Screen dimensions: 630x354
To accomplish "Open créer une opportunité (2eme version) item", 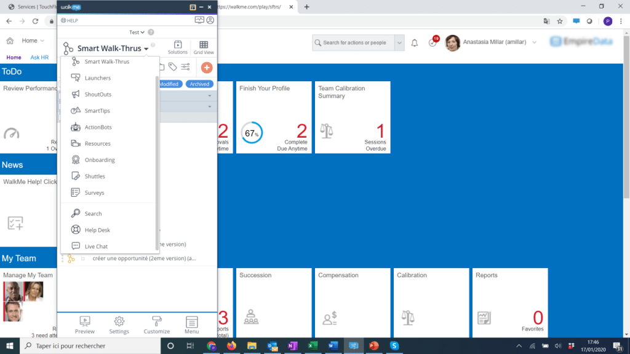I will [x=144, y=259].
